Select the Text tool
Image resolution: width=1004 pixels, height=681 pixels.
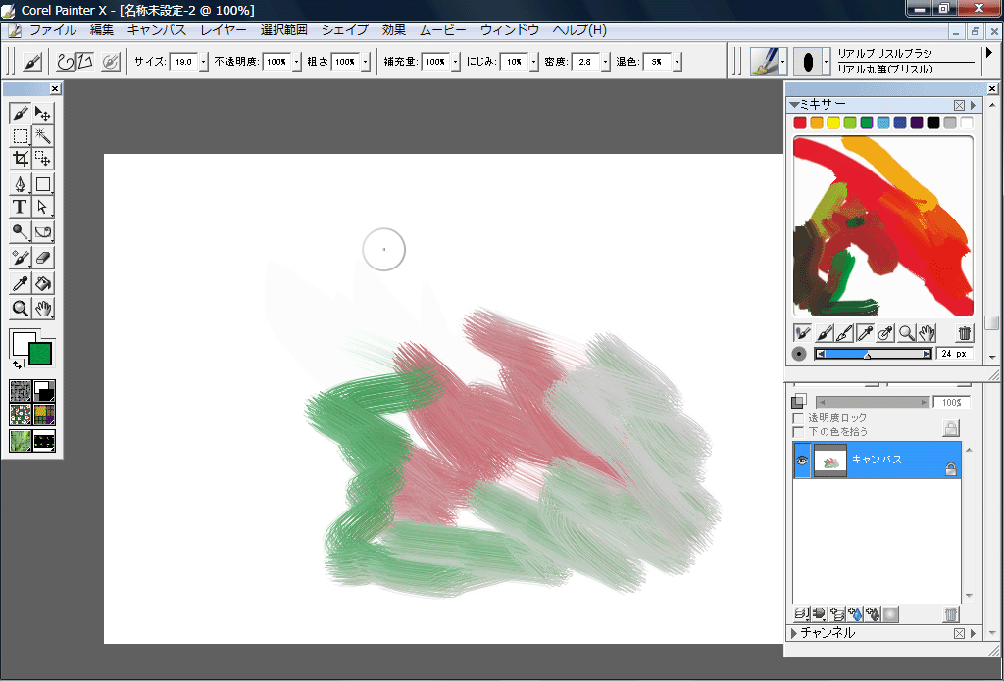point(20,207)
